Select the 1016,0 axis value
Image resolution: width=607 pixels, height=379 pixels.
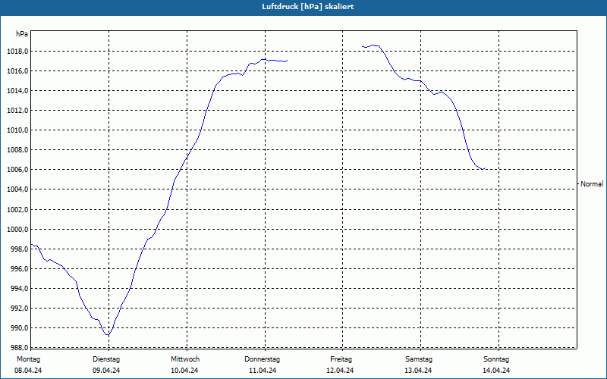[x=17, y=71]
